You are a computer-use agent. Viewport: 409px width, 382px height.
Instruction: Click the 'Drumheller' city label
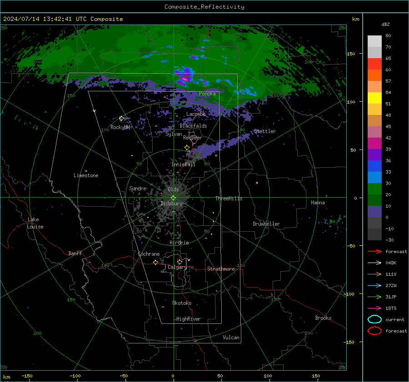point(266,224)
